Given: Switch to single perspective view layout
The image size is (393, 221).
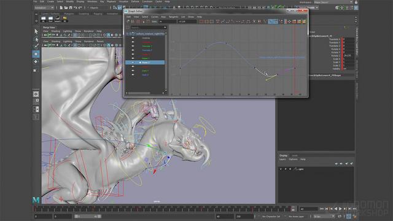Looking at the screenshot, I should click(x=36, y=94).
